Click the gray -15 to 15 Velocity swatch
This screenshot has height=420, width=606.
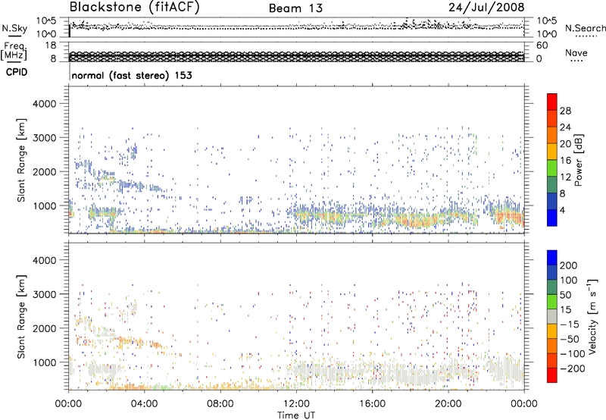tap(552, 316)
